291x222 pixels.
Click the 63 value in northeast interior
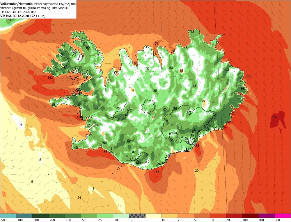[x=182, y=71]
